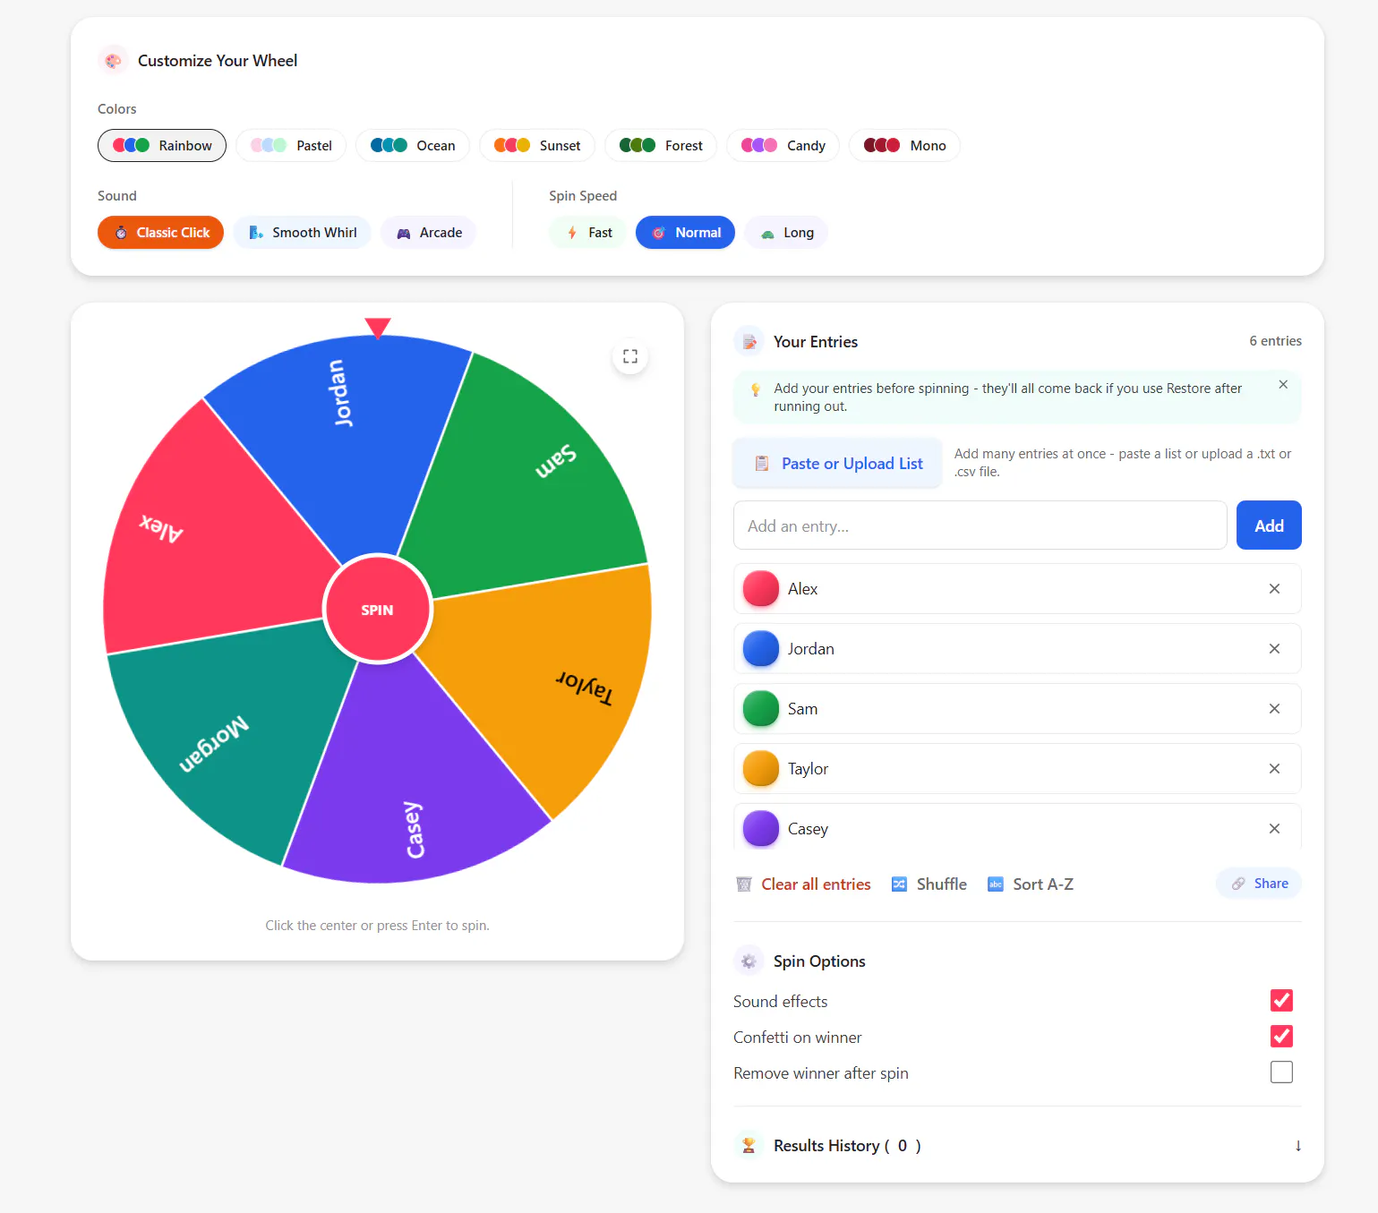Screen dimensions: 1378x1213
Task: Remove the Alex entry with its X
Action: click(1274, 588)
